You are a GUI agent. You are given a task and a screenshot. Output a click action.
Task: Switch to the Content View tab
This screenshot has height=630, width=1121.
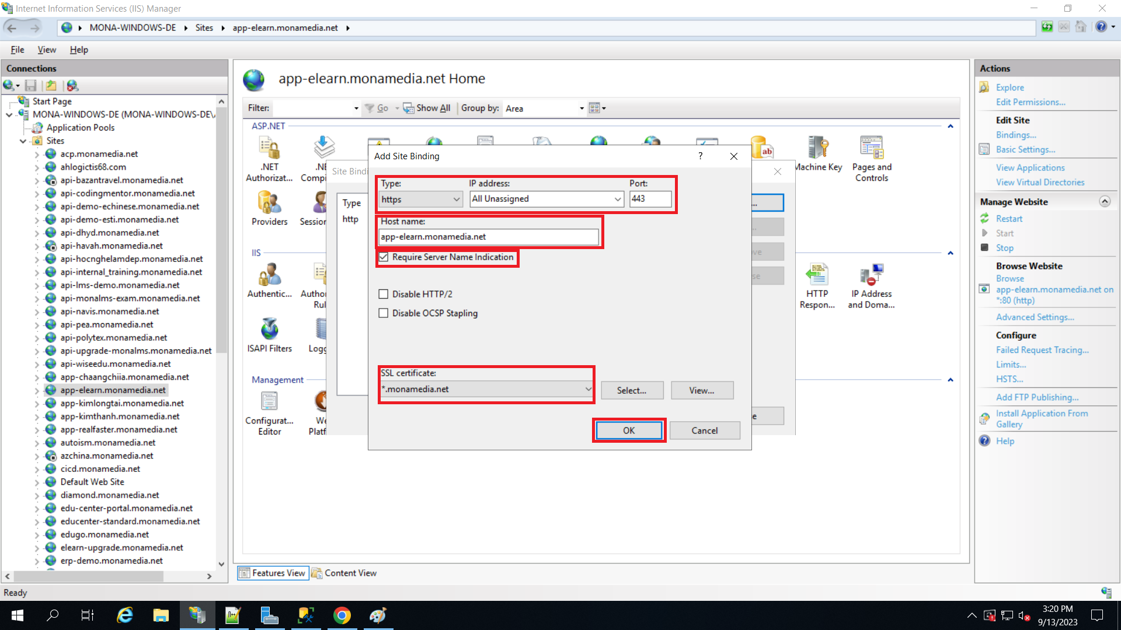tap(344, 573)
